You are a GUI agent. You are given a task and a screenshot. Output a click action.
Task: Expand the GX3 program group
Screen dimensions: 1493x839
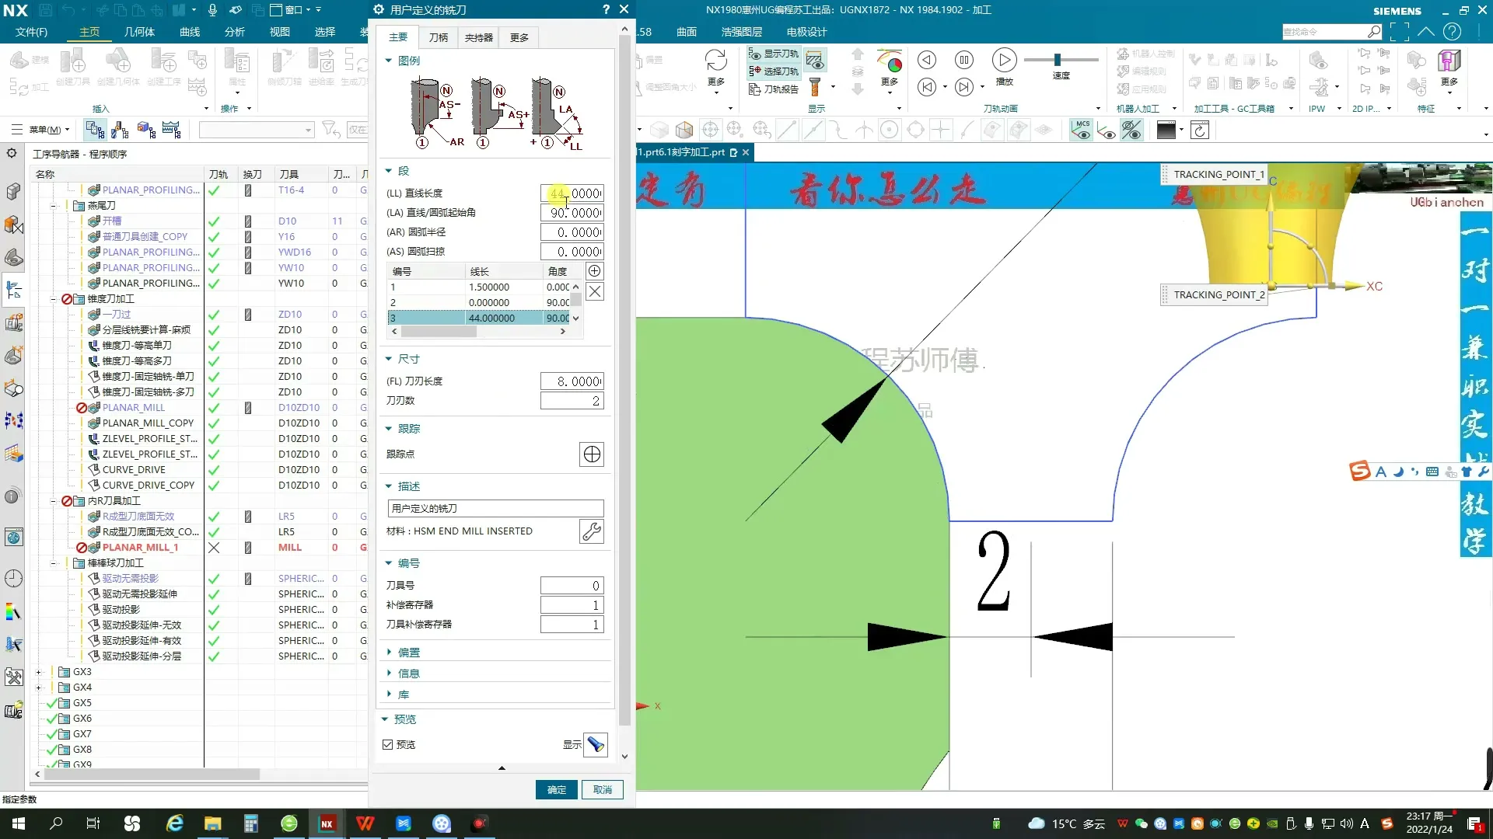pos(38,672)
